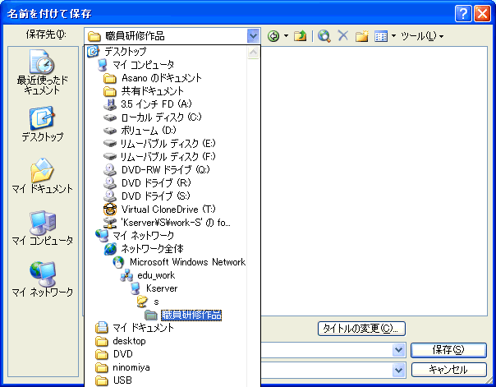The width and height of the screenshot is (496, 387).
Task: Select リムーバブル ディスク (F:)
Action: [x=160, y=157]
